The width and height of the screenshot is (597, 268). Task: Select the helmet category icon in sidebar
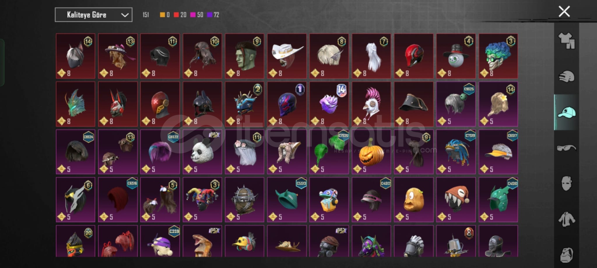point(567,76)
